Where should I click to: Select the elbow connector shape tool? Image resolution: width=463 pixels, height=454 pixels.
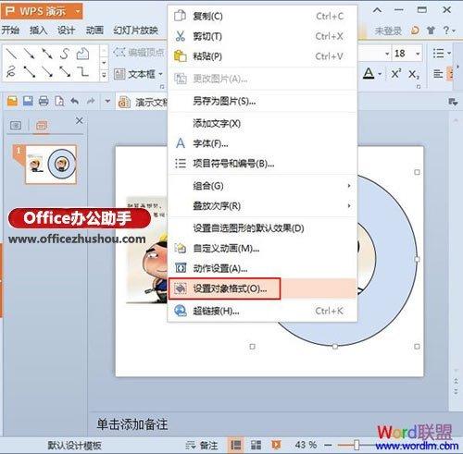coord(82,71)
